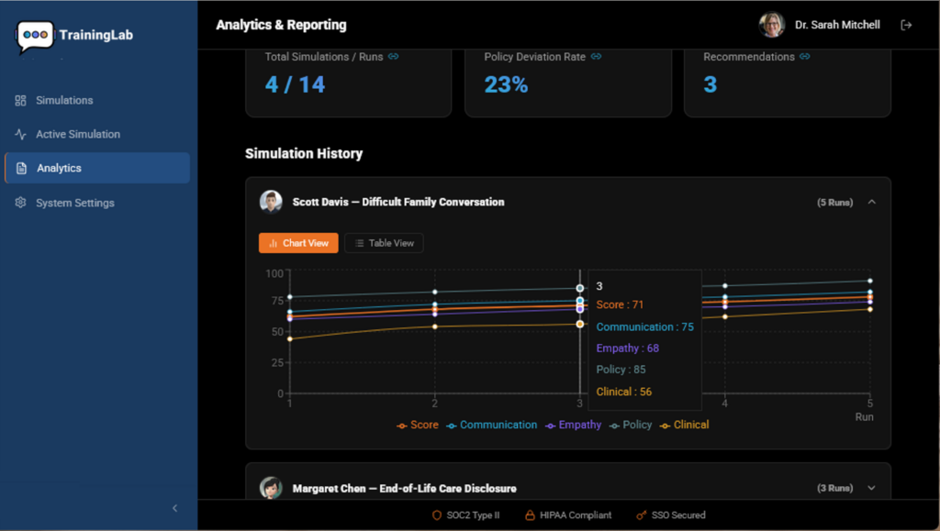Click the "23%" policy deviation value
This screenshot has width=940, height=531.
tap(506, 84)
